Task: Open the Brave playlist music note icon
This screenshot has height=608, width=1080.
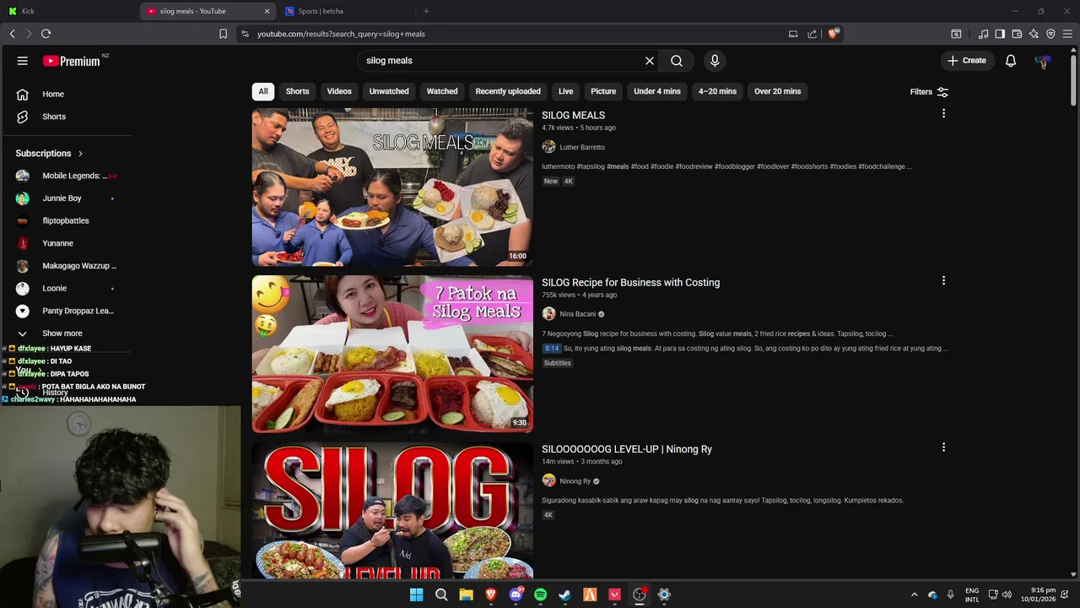Action: [x=983, y=34]
